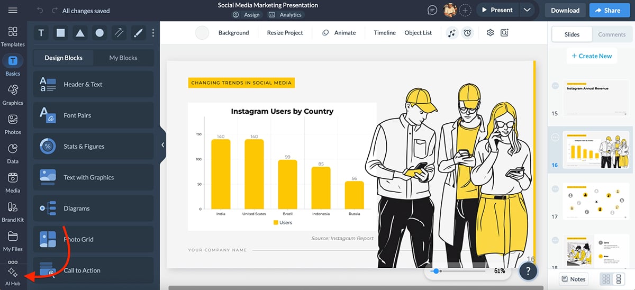Click the add audio music note icon

click(x=451, y=33)
